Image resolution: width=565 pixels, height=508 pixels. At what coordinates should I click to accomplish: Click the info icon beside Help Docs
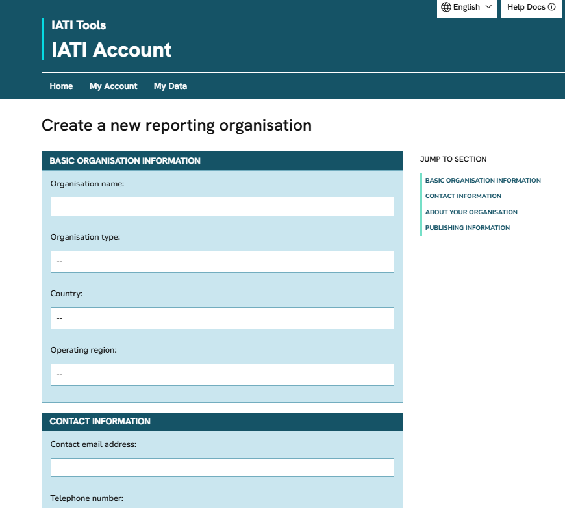point(551,7)
